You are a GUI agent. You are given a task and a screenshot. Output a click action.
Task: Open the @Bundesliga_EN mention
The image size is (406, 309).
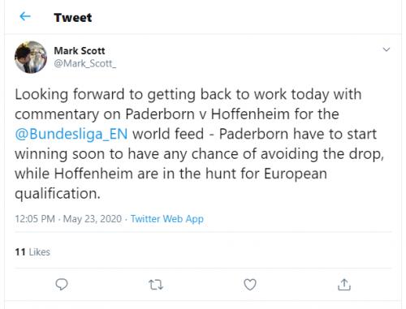pyautogui.click(x=71, y=134)
